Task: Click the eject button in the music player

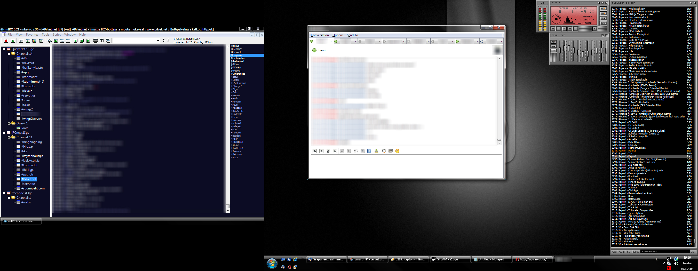Action: [x=594, y=29]
